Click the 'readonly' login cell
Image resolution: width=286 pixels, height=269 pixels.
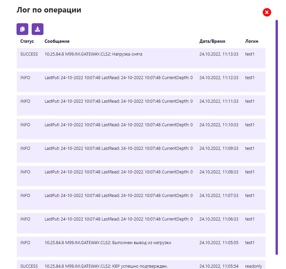point(253,266)
